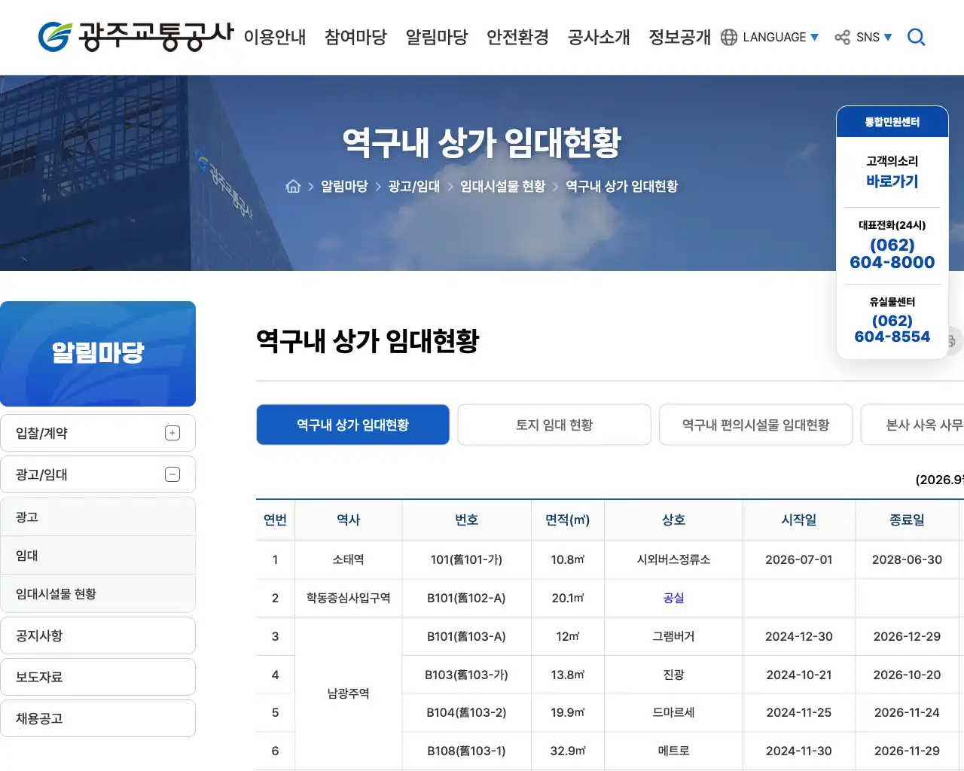964x771 pixels.
Task: Click 32.9㎡ area cell
Action: [x=568, y=751]
